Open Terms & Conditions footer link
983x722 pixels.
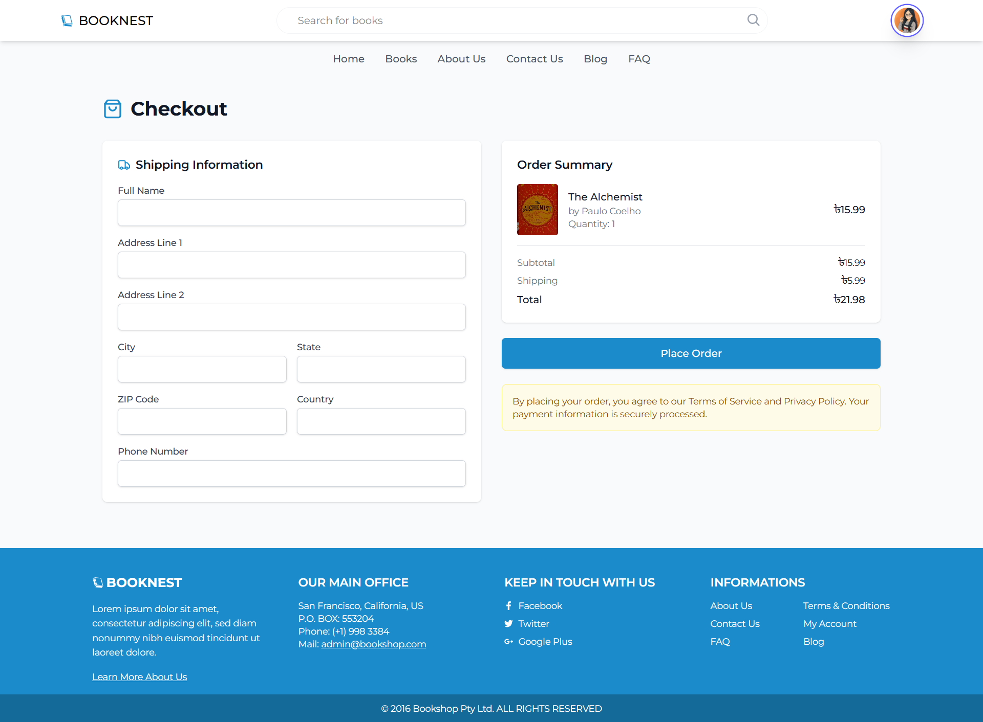pos(846,606)
